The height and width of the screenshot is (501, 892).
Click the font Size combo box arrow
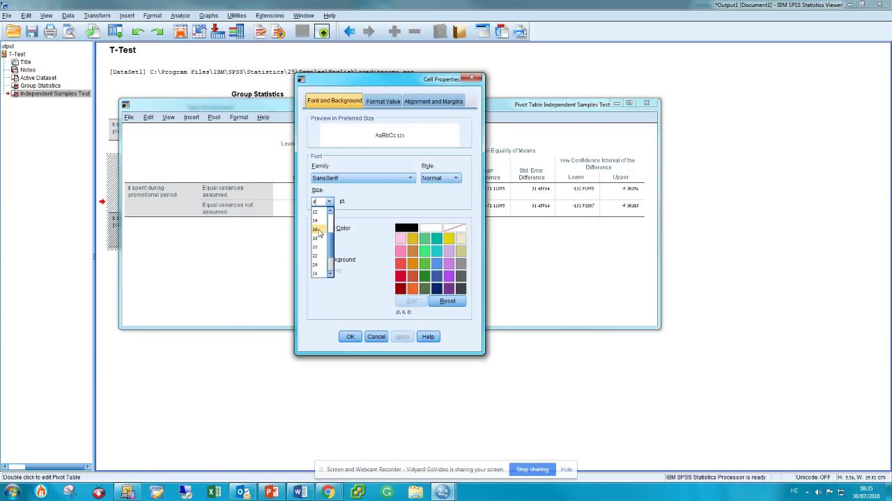(330, 202)
